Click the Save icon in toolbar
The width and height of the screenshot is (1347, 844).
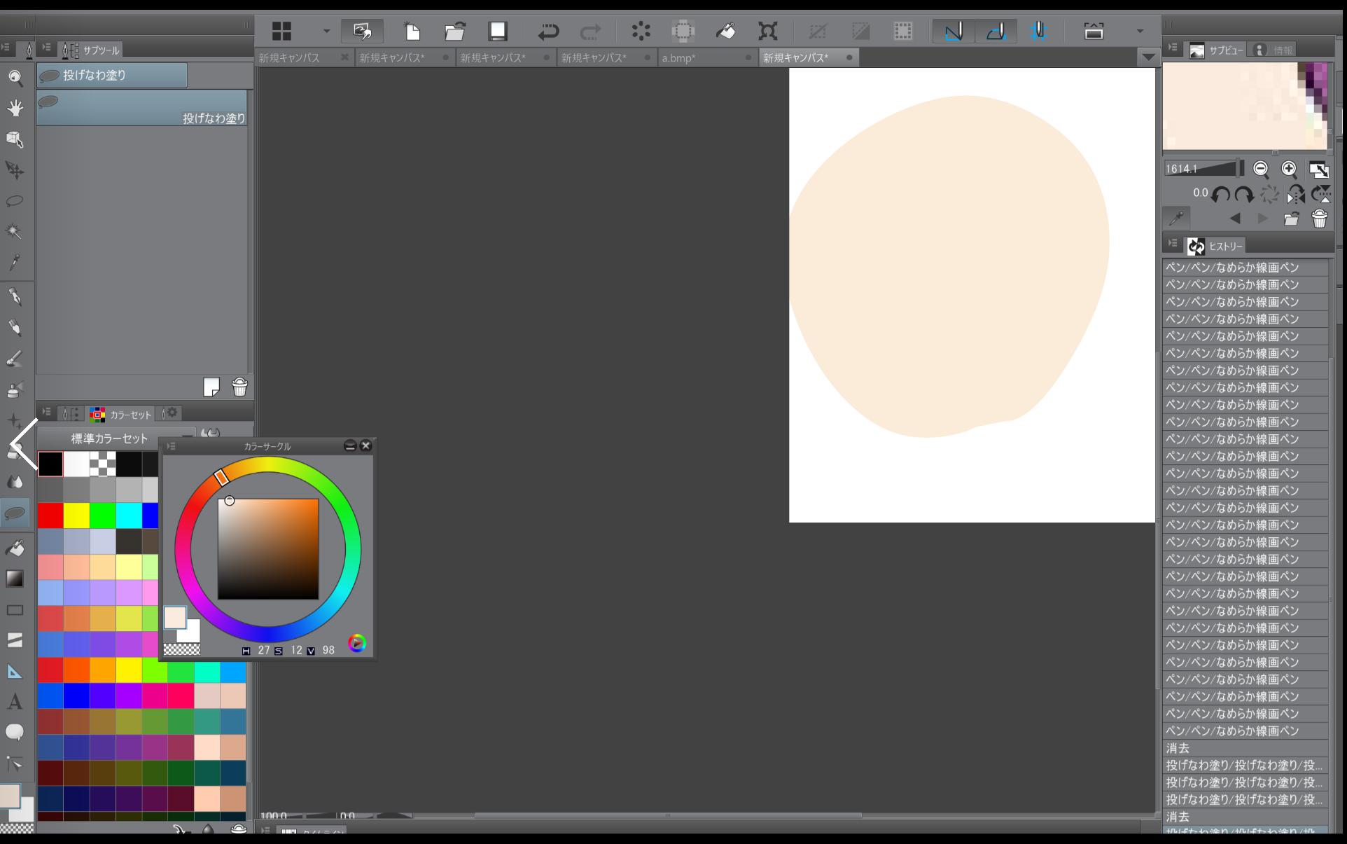(x=498, y=31)
